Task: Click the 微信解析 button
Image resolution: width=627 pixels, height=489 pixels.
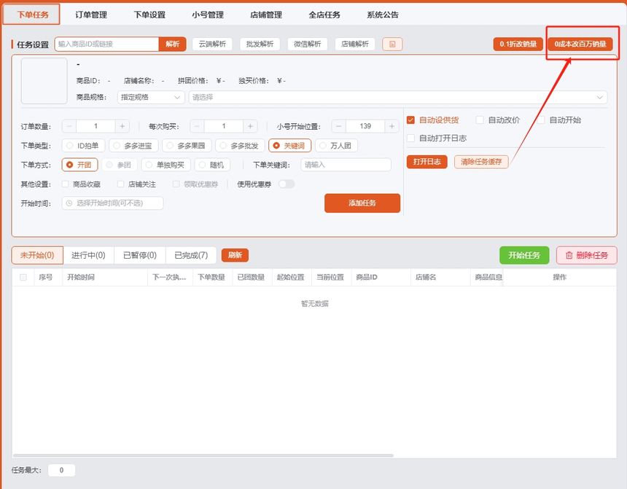Action: [x=308, y=44]
